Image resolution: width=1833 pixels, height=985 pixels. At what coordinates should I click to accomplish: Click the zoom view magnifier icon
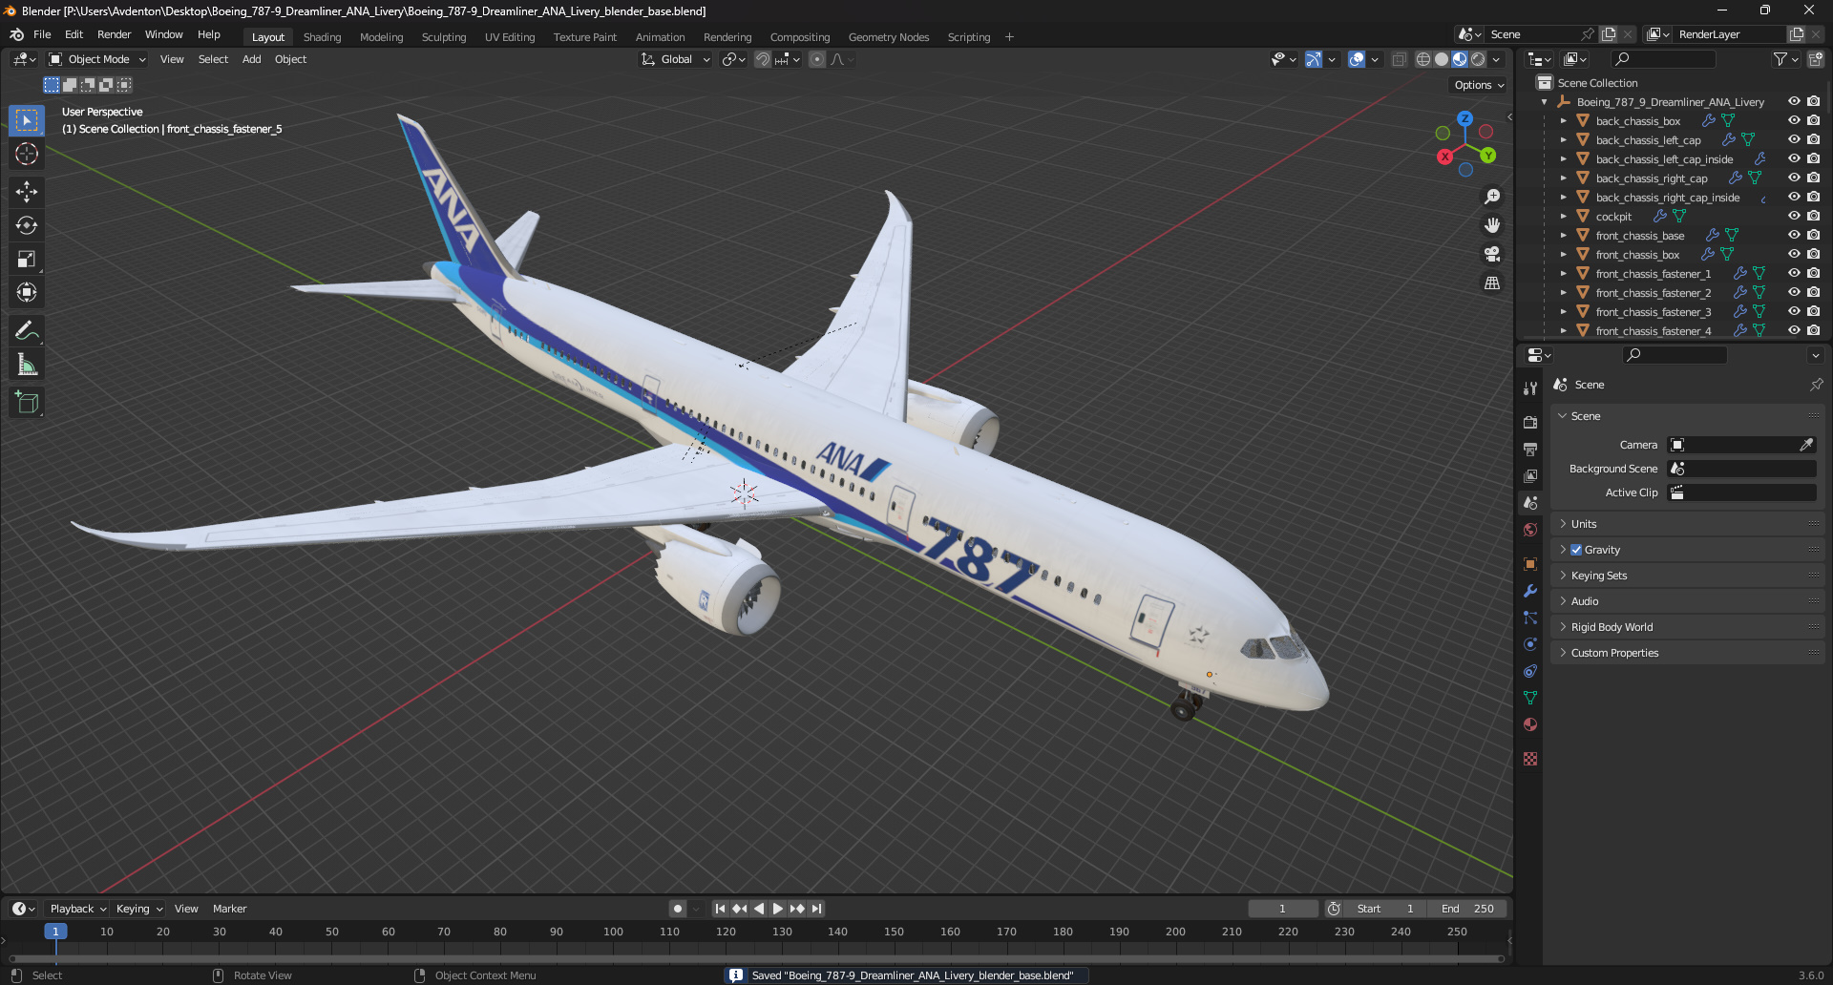click(x=1491, y=197)
